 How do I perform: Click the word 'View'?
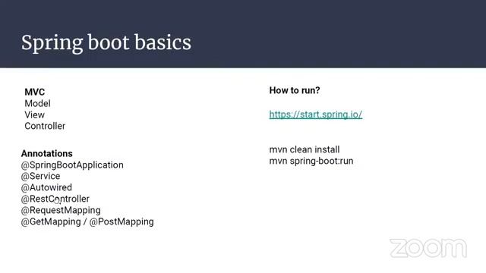point(35,115)
